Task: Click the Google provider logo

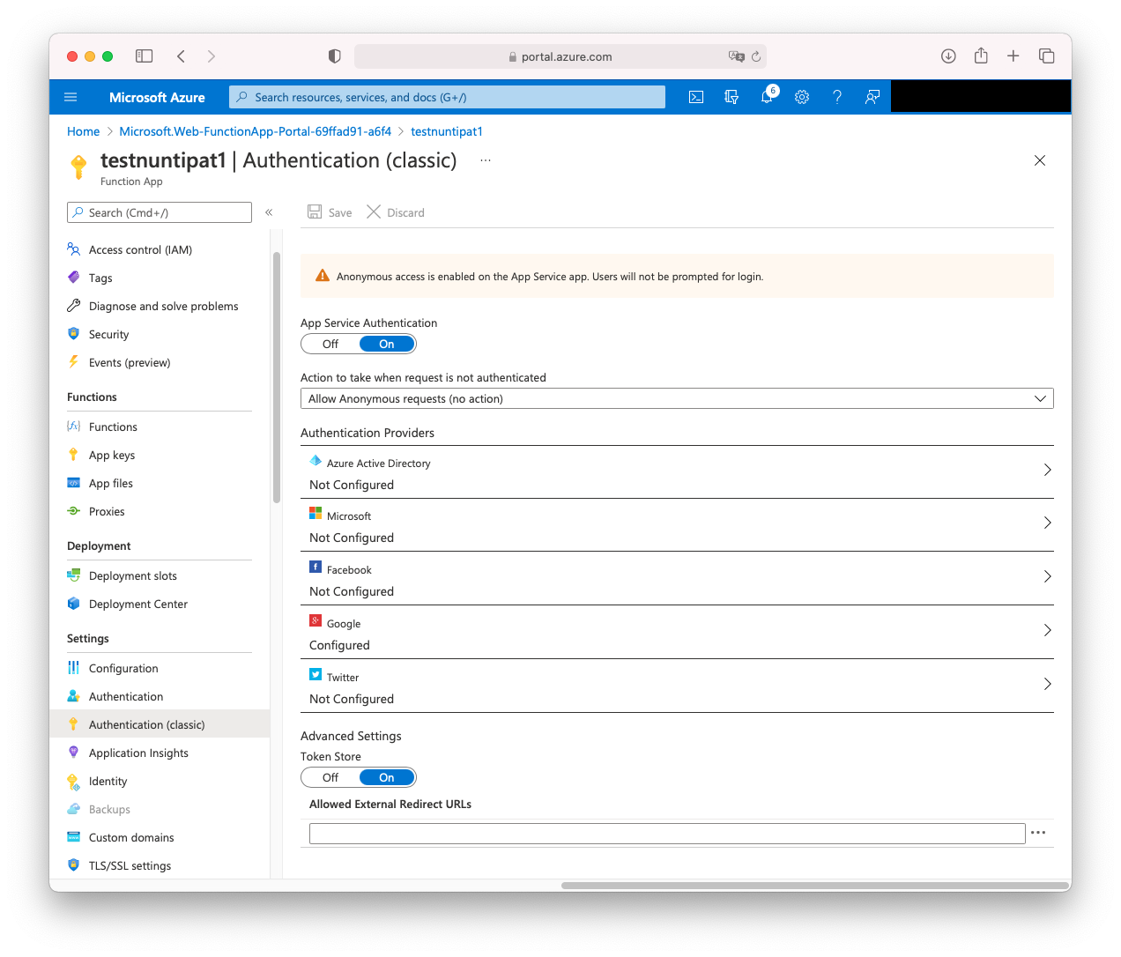Action: coord(316,621)
